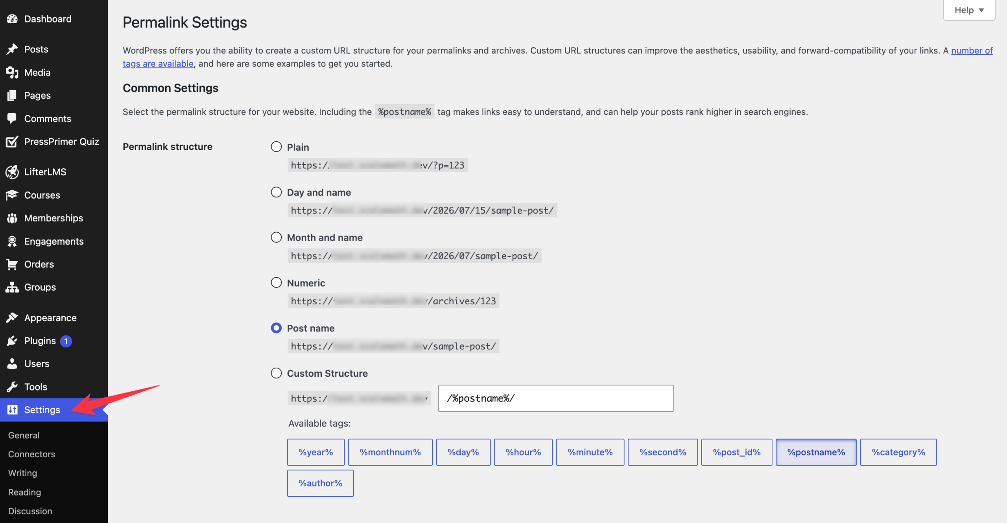Insert the %second% tag

(x=663, y=452)
